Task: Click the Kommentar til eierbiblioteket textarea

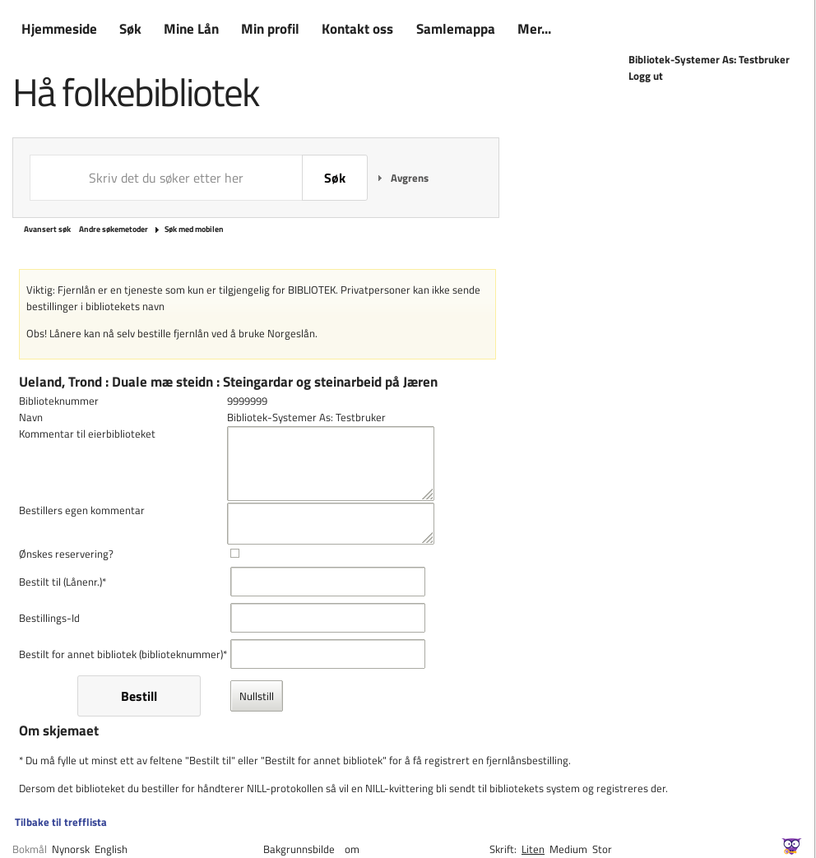Action: [x=331, y=463]
